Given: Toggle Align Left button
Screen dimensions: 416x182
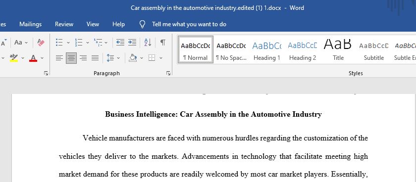Looking at the screenshot, I should (59, 58).
